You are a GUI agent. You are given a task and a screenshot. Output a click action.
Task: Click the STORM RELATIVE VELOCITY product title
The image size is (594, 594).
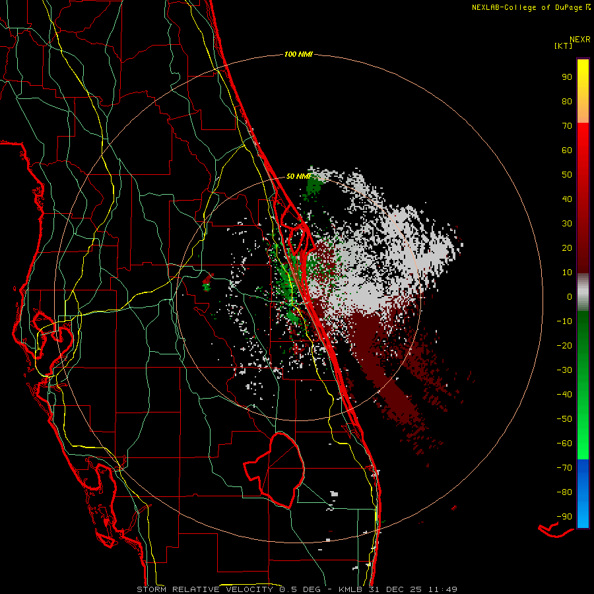coord(205,589)
